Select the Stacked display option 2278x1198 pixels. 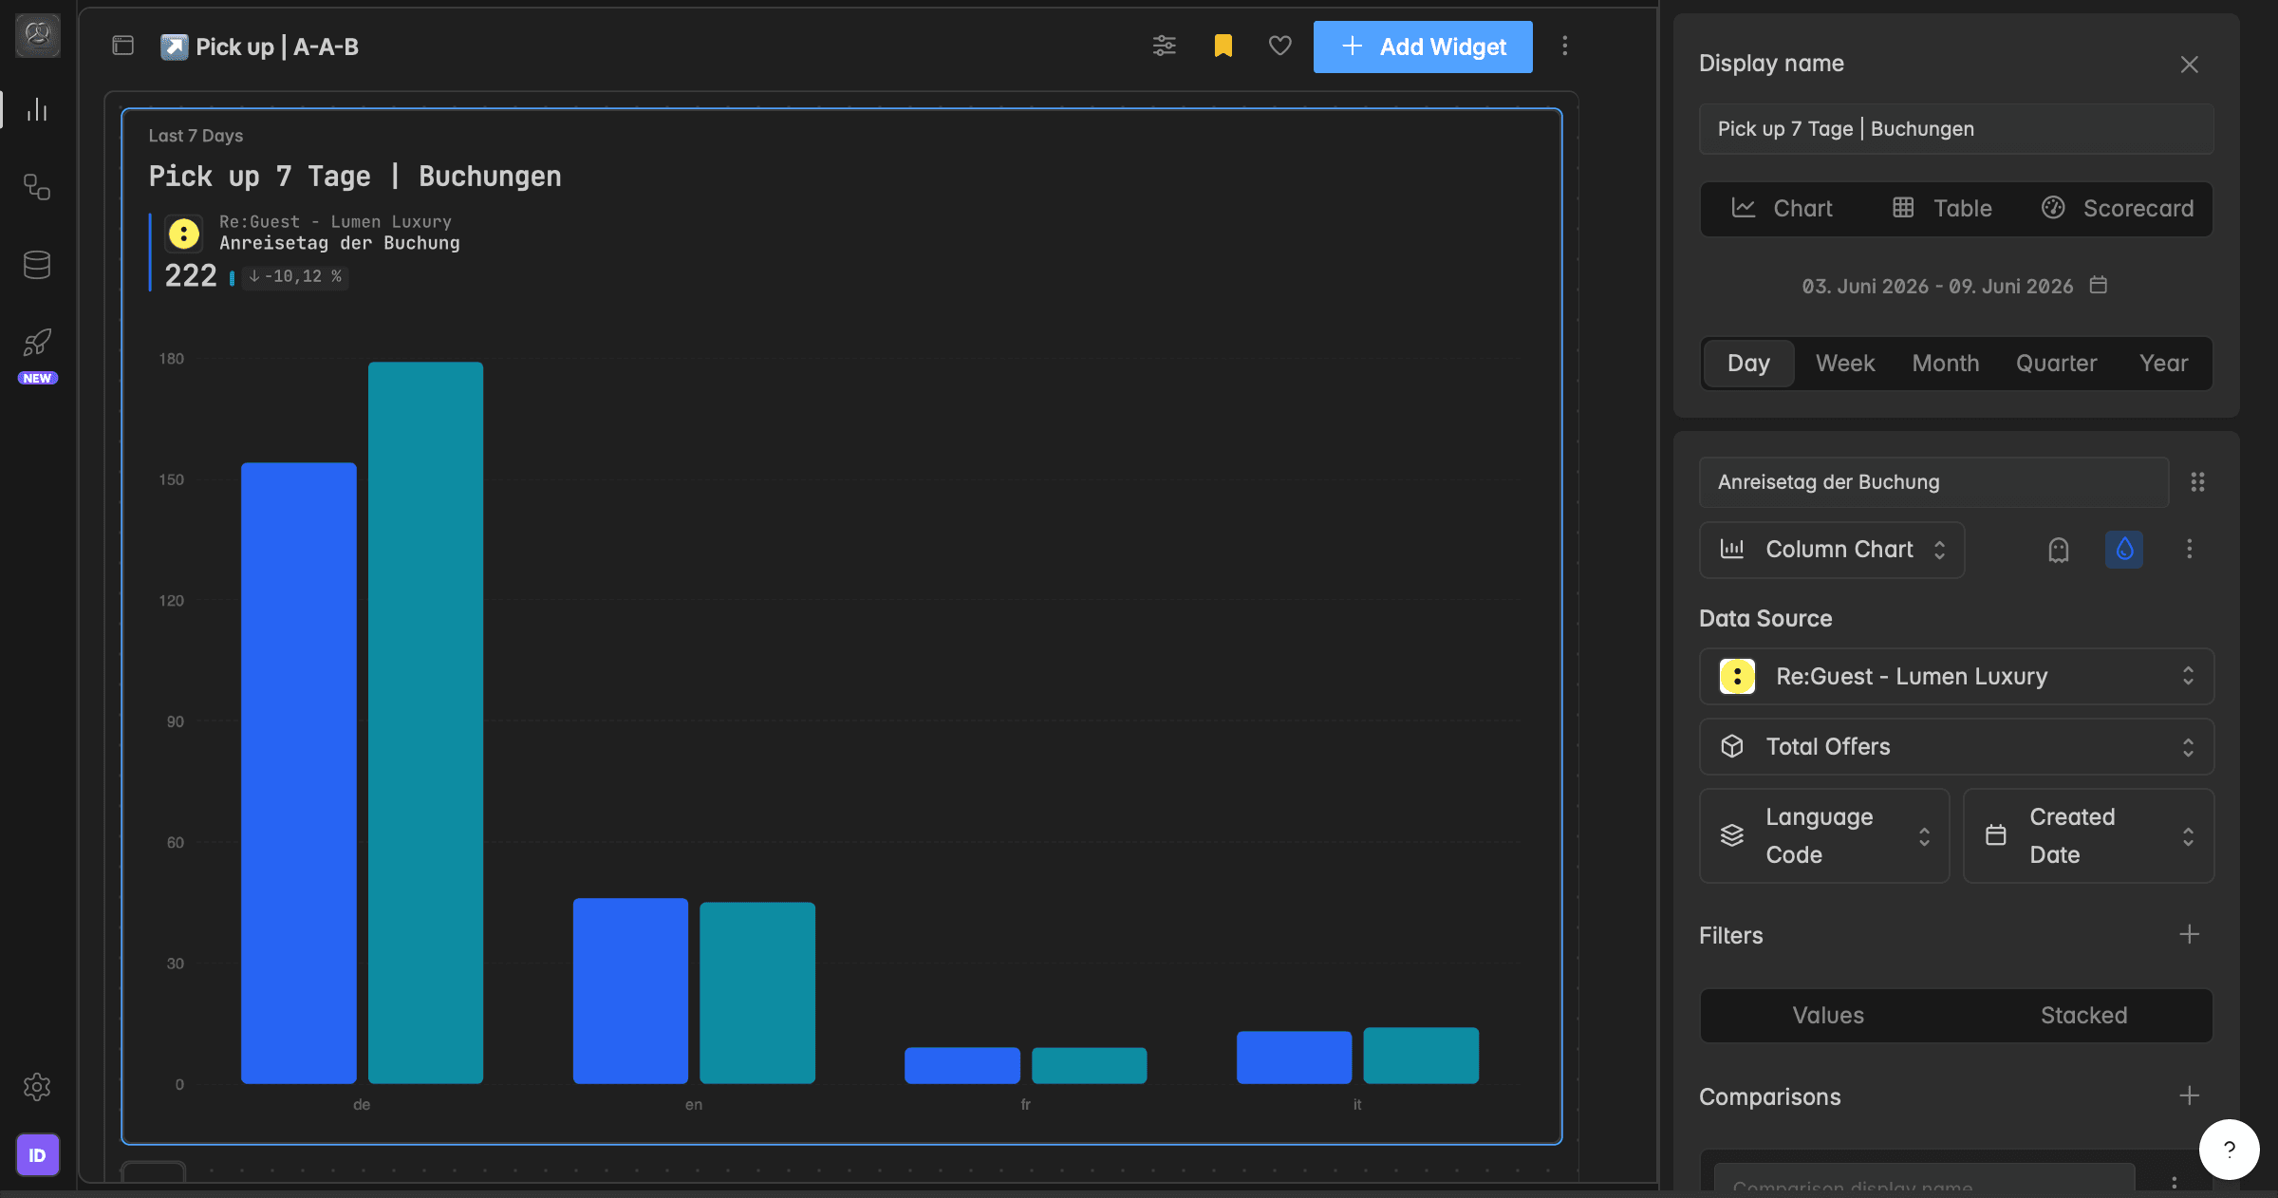click(2083, 1016)
